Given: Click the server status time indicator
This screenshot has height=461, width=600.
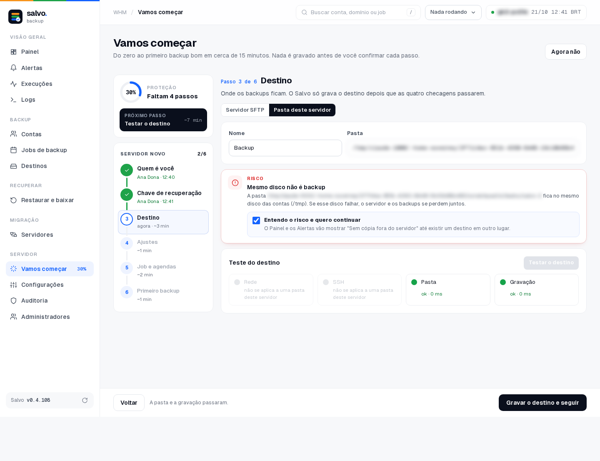Looking at the screenshot, I should click(536, 13).
